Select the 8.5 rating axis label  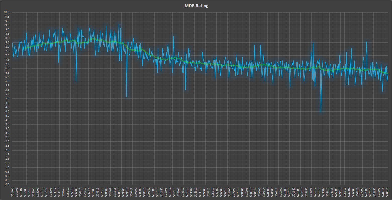coord(7,38)
